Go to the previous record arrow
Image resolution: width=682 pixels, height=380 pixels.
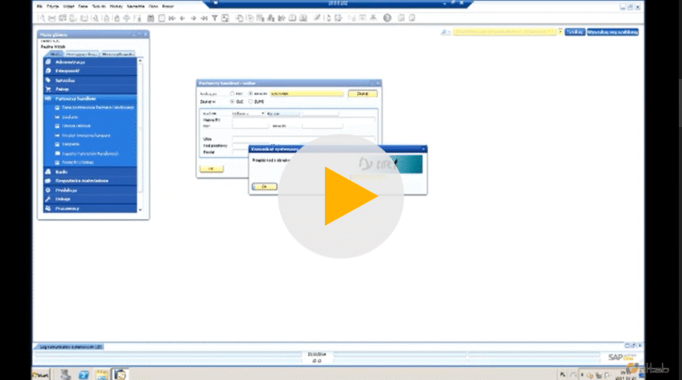coord(182,18)
